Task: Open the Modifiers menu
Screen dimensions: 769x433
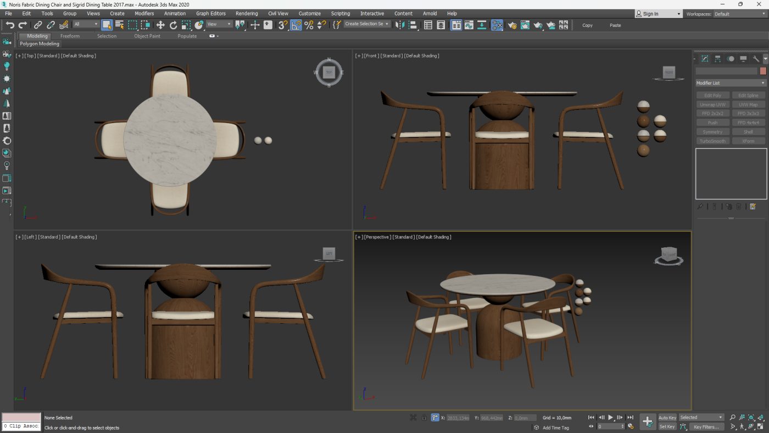Action: pyautogui.click(x=144, y=14)
